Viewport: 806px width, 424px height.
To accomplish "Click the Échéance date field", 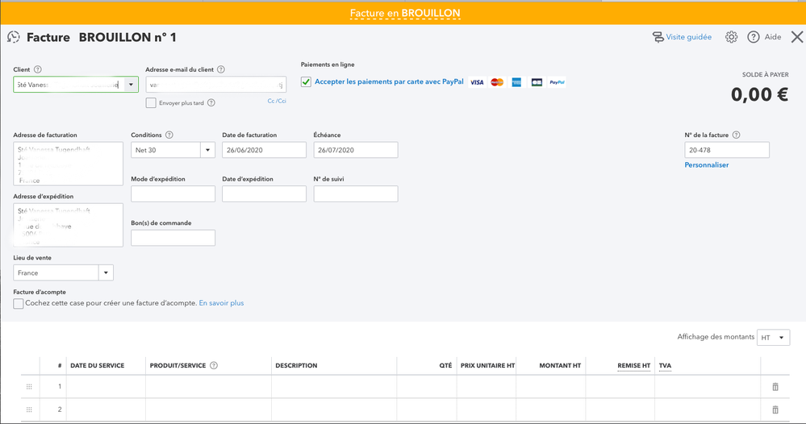I will tap(356, 150).
